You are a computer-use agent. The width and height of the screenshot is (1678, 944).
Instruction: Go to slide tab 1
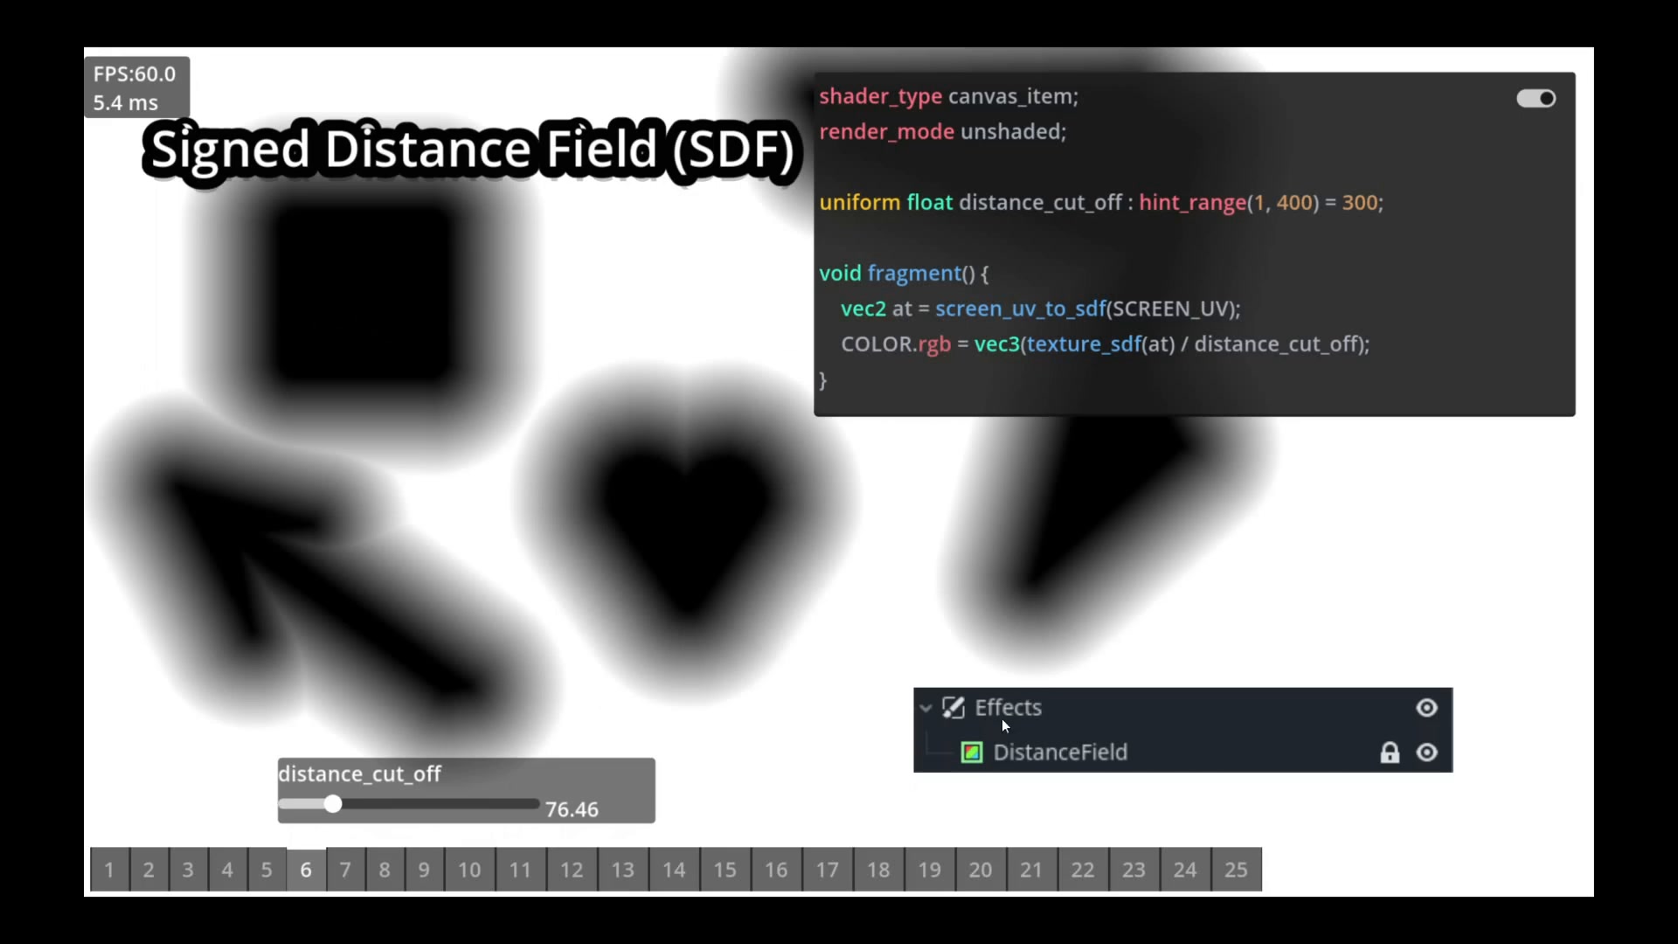(109, 870)
